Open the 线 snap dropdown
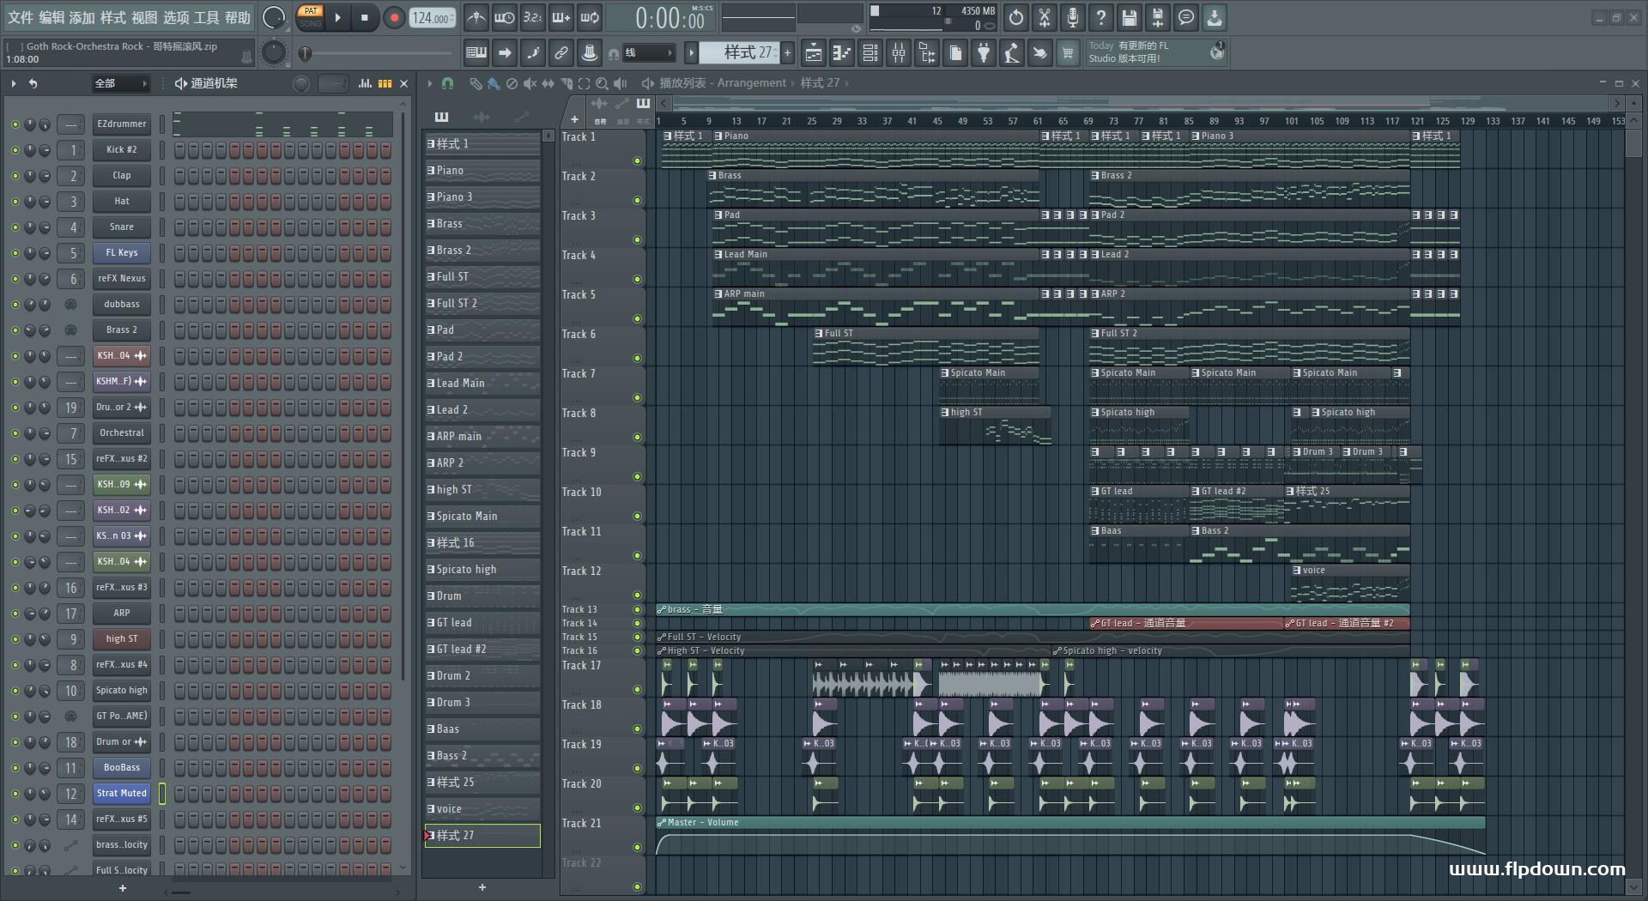Viewport: 1648px width, 901px height. pyautogui.click(x=648, y=53)
